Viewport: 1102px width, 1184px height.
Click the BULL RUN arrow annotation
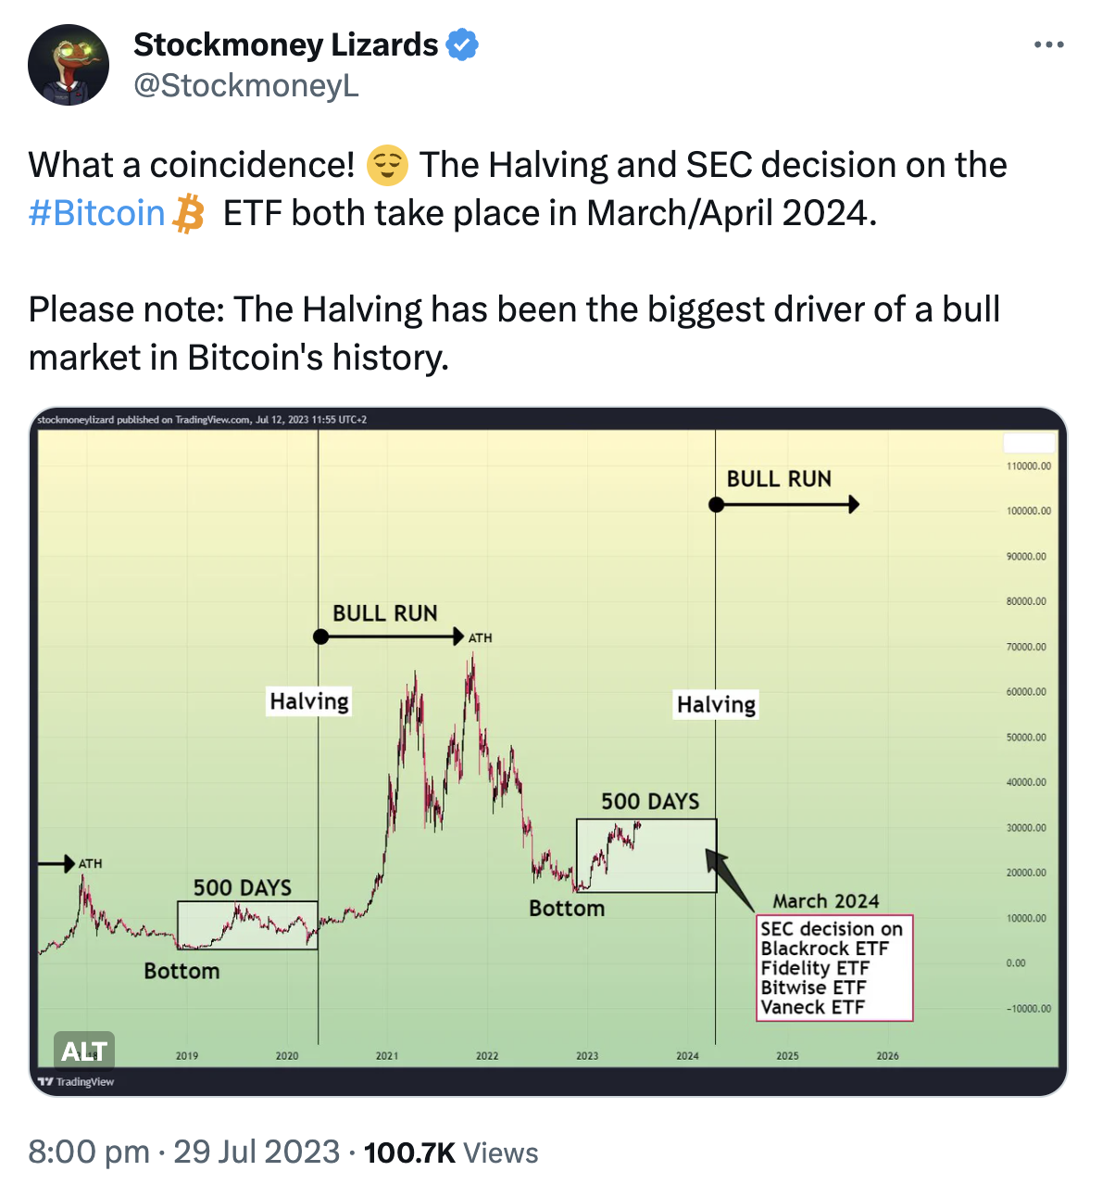[784, 504]
